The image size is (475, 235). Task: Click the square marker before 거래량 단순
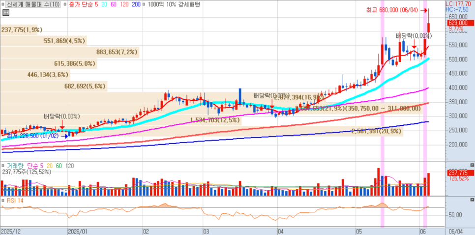3,166
